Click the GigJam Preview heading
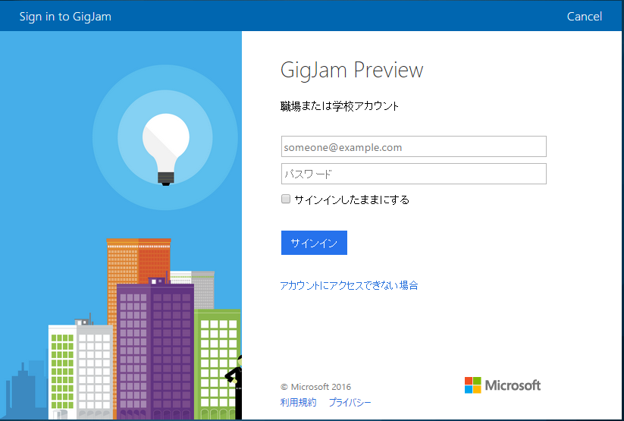624x421 pixels. click(352, 70)
